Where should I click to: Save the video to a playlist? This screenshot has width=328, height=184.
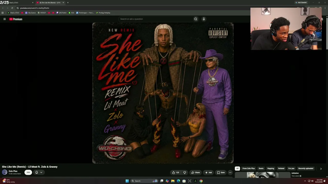click(x=221, y=172)
